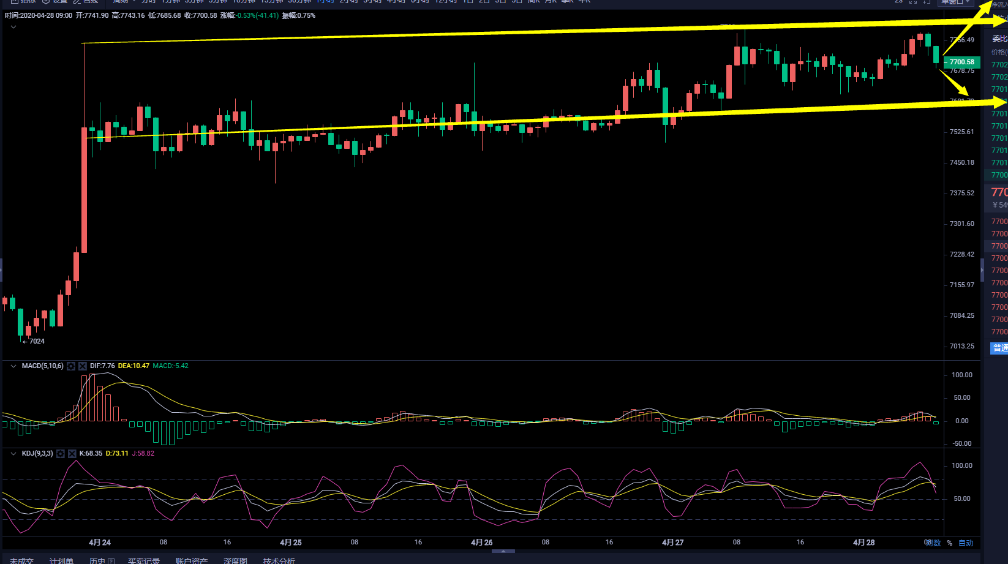This screenshot has width=1008, height=564.
Task: Click the bottom panel resize handle
Action: pyautogui.click(x=503, y=551)
